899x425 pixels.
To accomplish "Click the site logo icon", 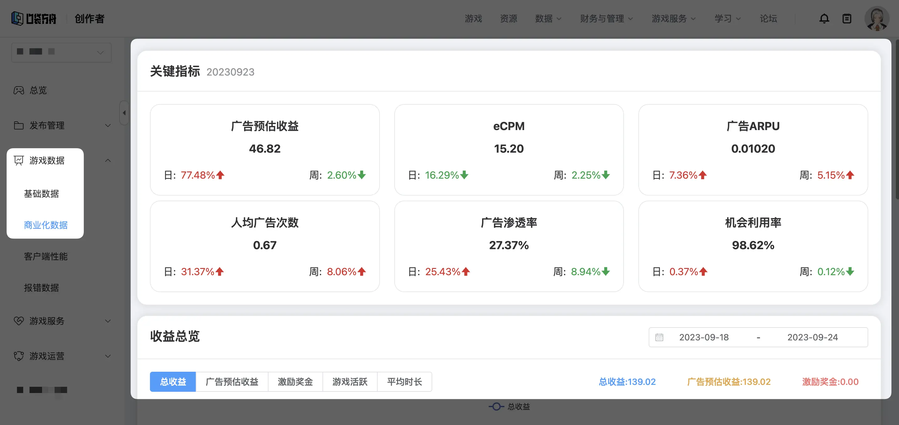I will pos(18,18).
